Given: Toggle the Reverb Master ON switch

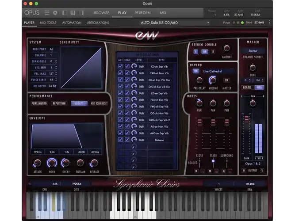Looking at the screenshot, I should (x=226, y=80).
